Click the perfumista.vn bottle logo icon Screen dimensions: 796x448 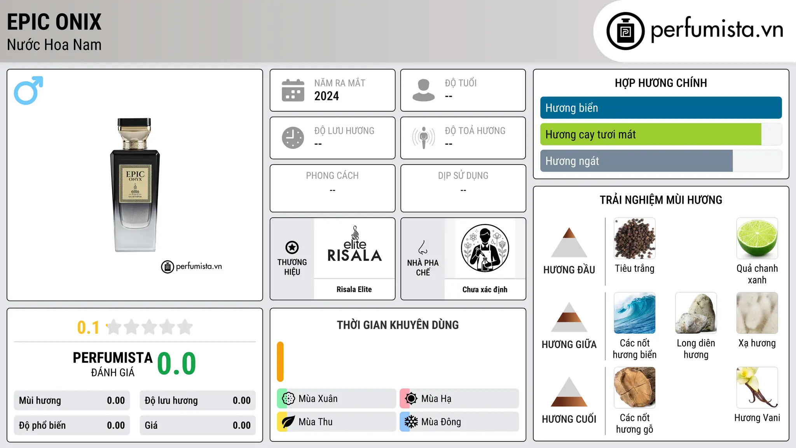pos(625,31)
